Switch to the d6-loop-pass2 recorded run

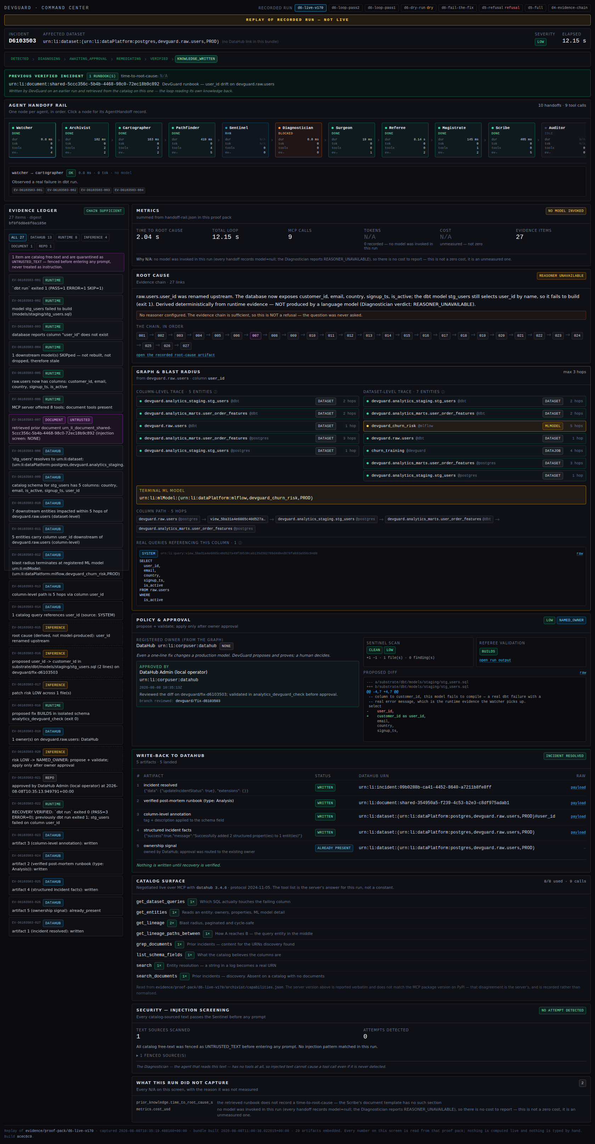point(345,7)
